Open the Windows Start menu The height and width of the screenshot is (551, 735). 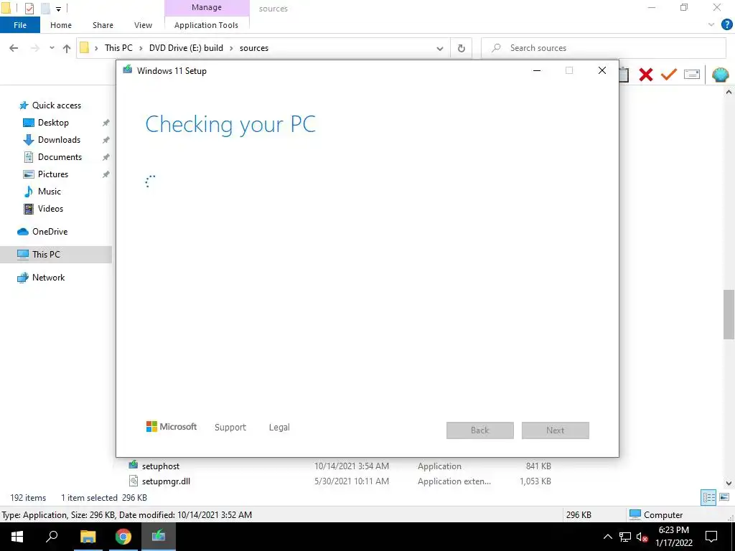pyautogui.click(x=17, y=537)
